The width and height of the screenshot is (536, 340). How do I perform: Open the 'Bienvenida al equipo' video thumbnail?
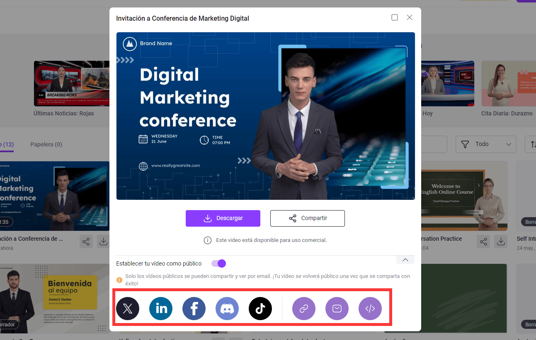point(55,298)
